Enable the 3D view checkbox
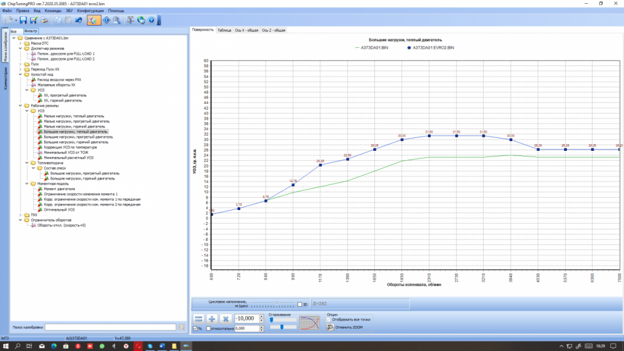This screenshot has width=624, height=351. (300, 304)
